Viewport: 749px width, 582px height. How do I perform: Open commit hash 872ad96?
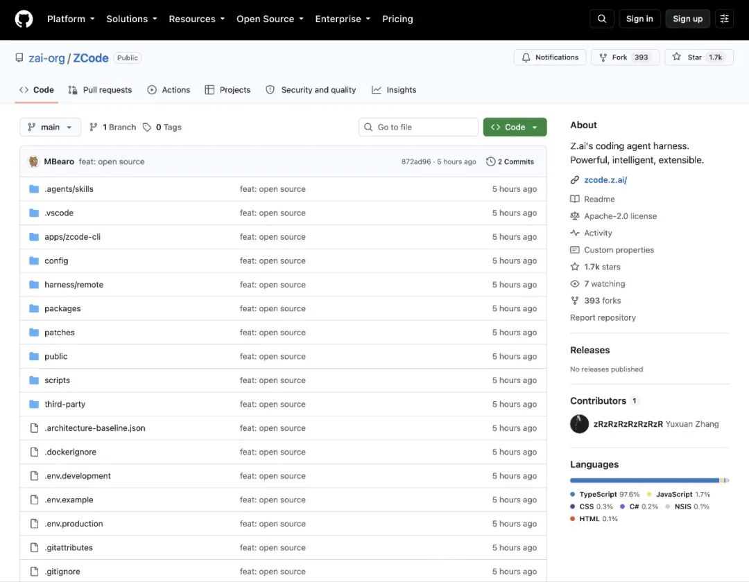[416, 161]
